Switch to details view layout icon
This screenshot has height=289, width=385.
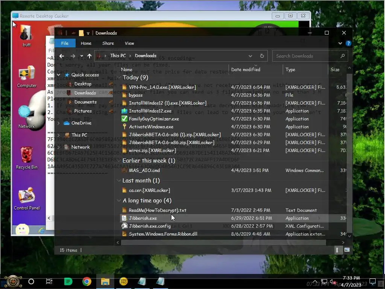click(x=337, y=250)
